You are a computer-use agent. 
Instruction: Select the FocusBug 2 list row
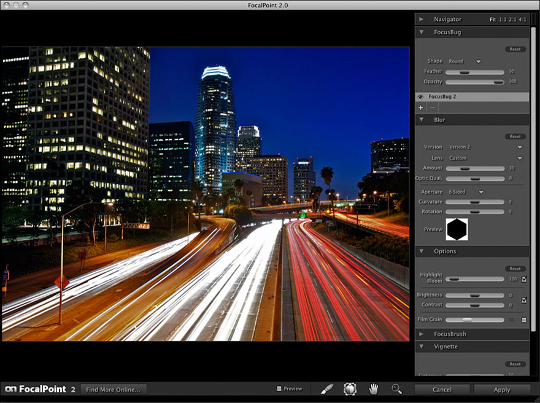[472, 97]
